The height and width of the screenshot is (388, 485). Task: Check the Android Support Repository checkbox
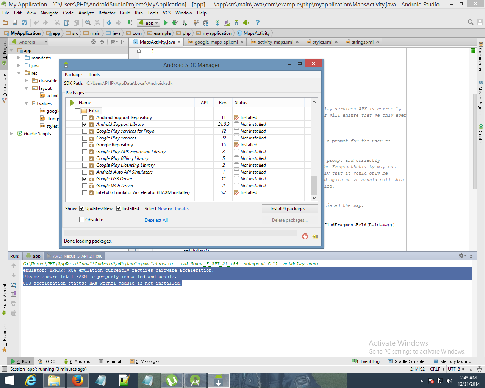pyautogui.click(x=85, y=117)
